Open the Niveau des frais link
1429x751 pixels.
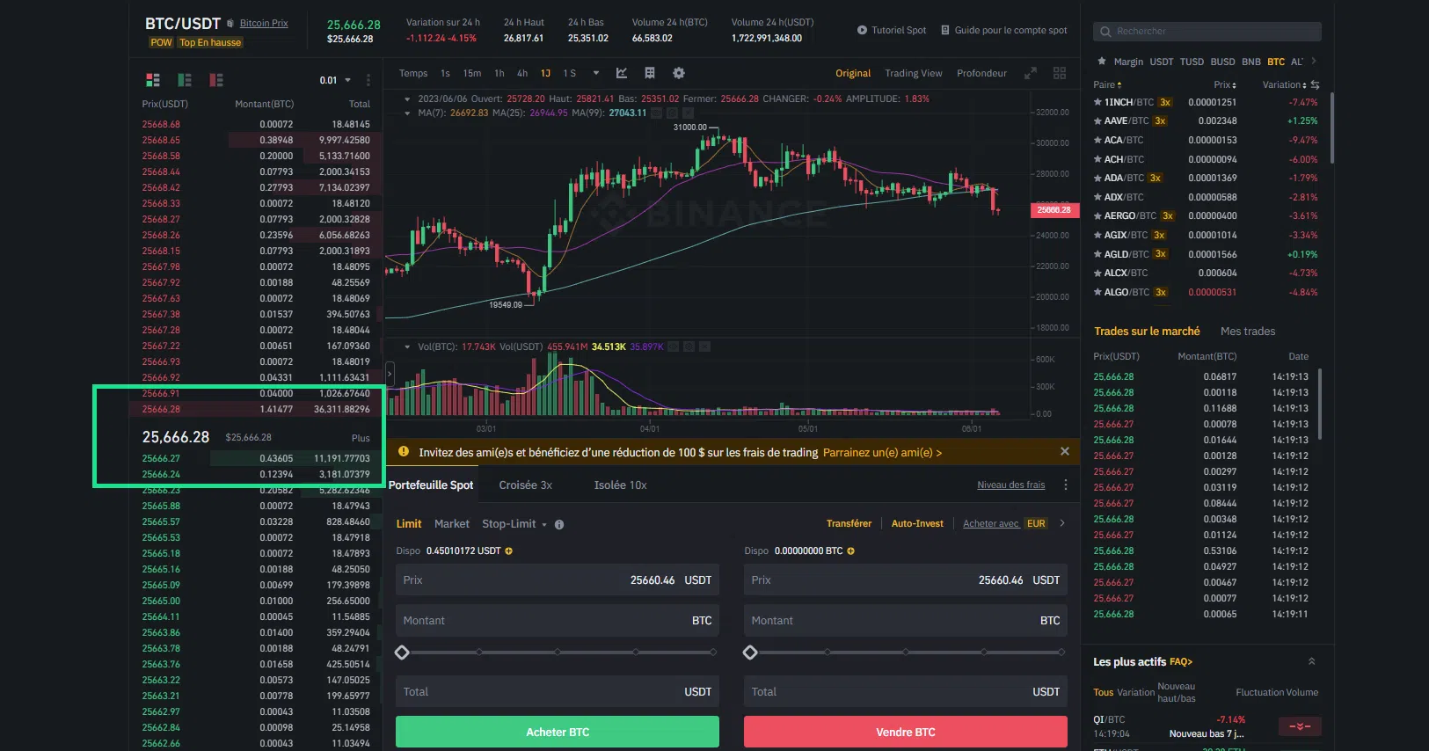coord(1011,485)
